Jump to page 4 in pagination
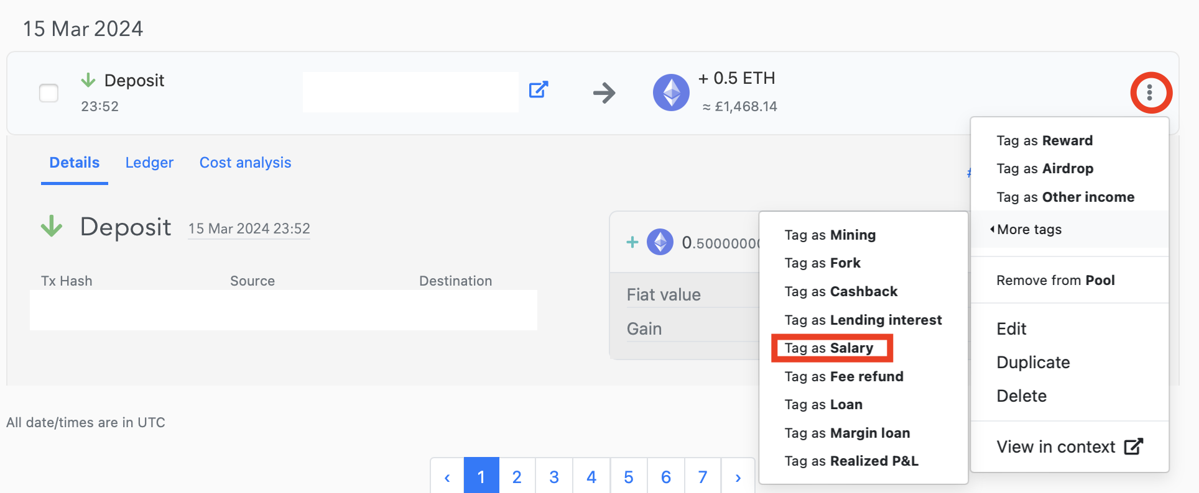 tap(591, 477)
